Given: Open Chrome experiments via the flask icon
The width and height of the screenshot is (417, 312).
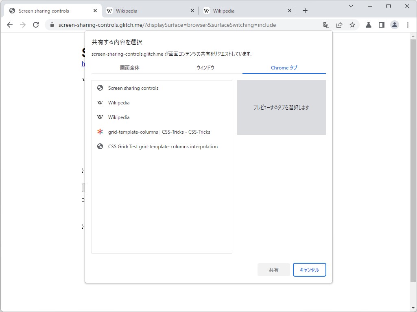Looking at the screenshot, I should tap(368, 25).
